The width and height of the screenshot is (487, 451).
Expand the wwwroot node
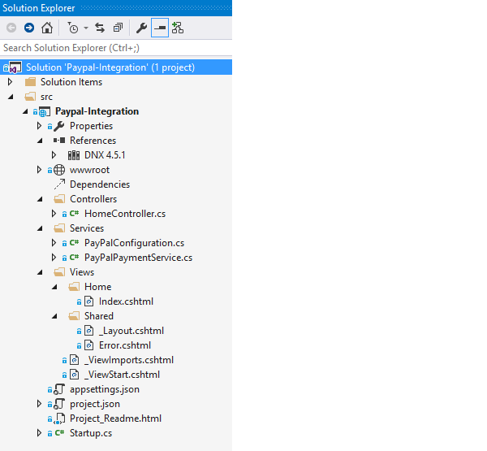[39, 170]
